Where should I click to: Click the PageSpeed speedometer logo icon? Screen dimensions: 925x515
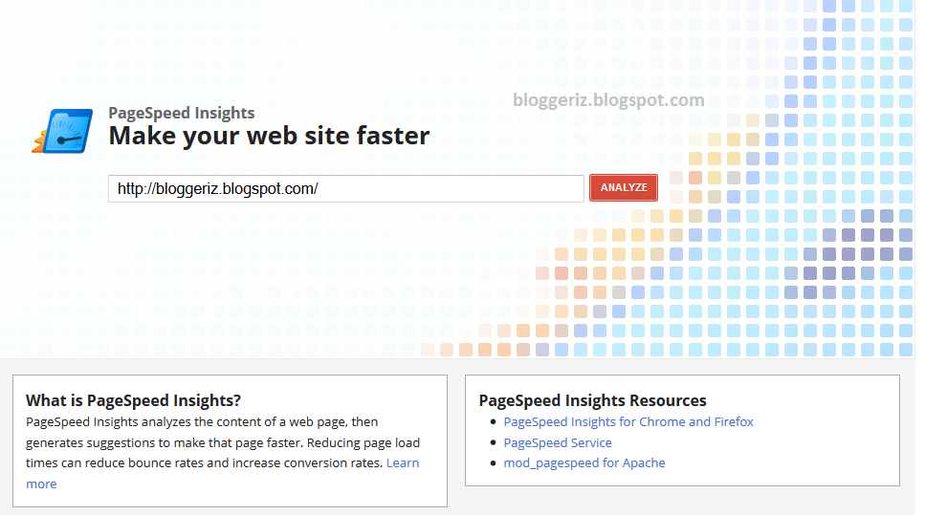point(64,132)
